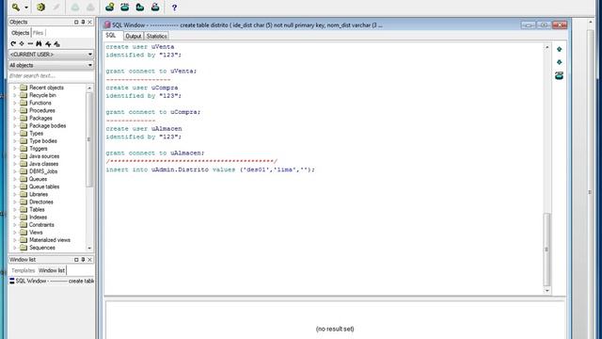This screenshot has width=602, height=339.
Task: Focus the Enter search text field
Action: tap(51, 75)
